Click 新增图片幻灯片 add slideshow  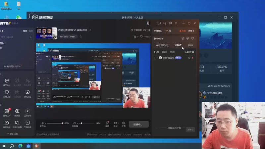[x=12, y=67]
